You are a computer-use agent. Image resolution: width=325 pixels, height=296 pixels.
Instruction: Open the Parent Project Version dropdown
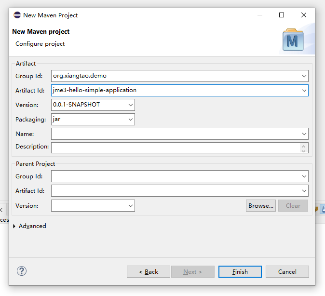pyautogui.click(x=130, y=206)
